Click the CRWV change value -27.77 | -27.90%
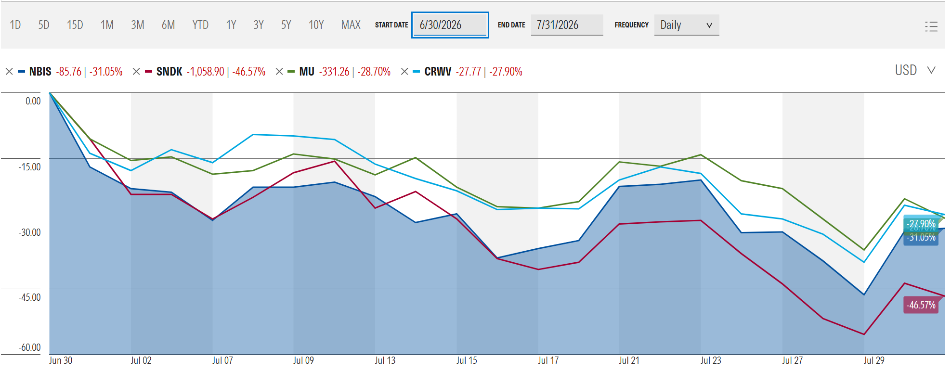The image size is (951, 384). tap(489, 72)
